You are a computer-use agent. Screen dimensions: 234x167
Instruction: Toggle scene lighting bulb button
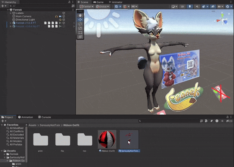pos(190,7)
